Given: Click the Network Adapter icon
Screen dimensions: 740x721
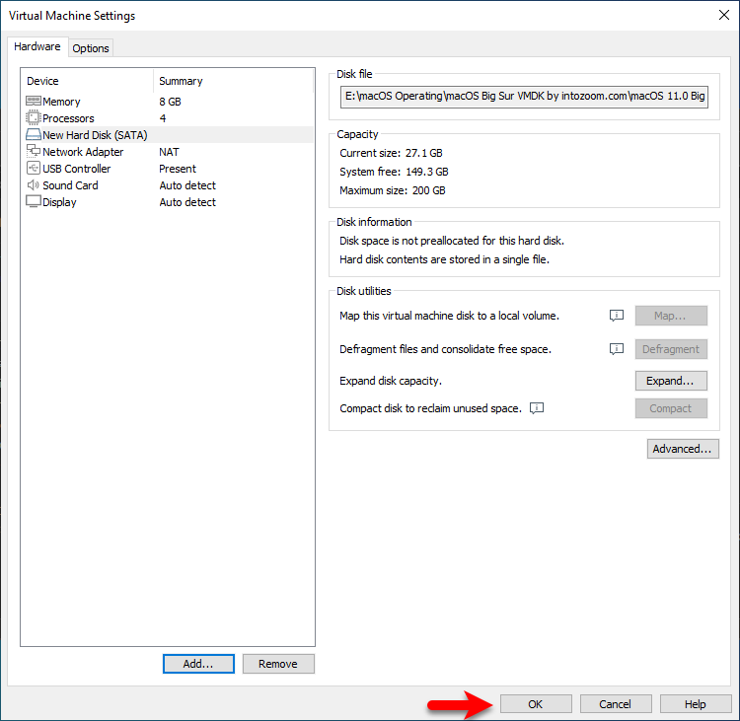Looking at the screenshot, I should point(33,152).
